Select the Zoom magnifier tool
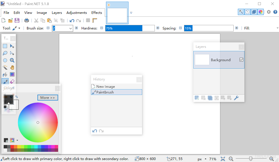The width and height of the screenshot is (279, 162). tap(12, 60)
